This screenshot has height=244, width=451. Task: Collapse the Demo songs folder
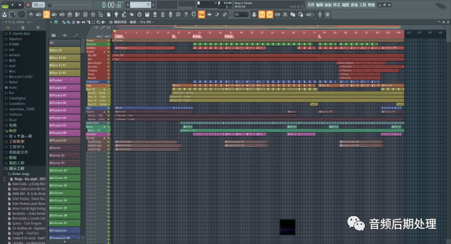click(21, 174)
